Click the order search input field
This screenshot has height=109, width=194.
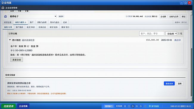coord(152,33)
